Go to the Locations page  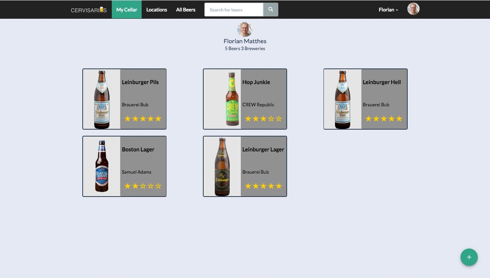coord(157,10)
